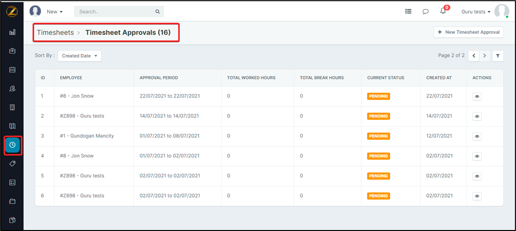Open the Created Date sort dropdown
The image size is (516, 231).
[x=79, y=56]
